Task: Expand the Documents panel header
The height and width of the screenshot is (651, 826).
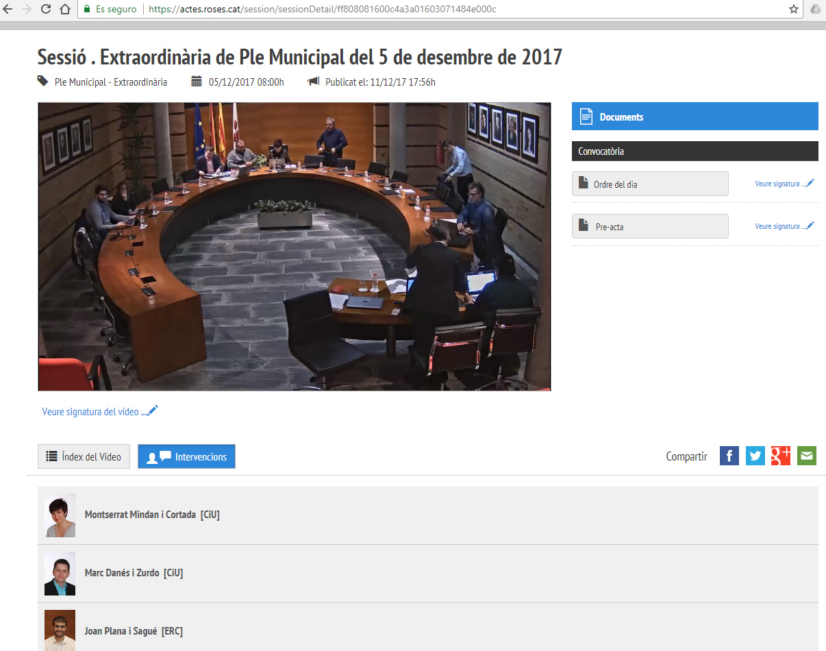Action: tap(694, 116)
